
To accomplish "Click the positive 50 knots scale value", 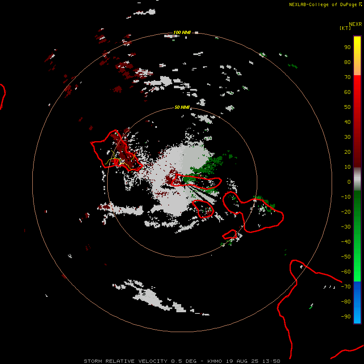I will tap(347, 107).
